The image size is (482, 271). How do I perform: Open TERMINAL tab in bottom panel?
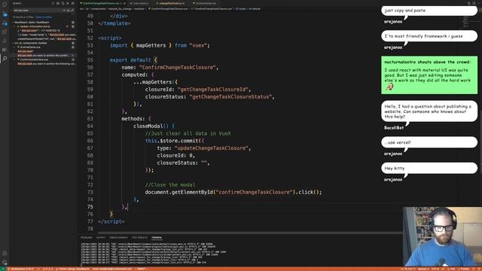(157, 238)
